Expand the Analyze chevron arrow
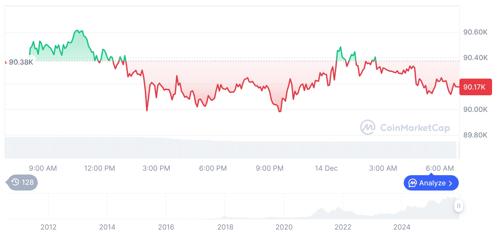The image size is (501, 234). [x=451, y=183]
